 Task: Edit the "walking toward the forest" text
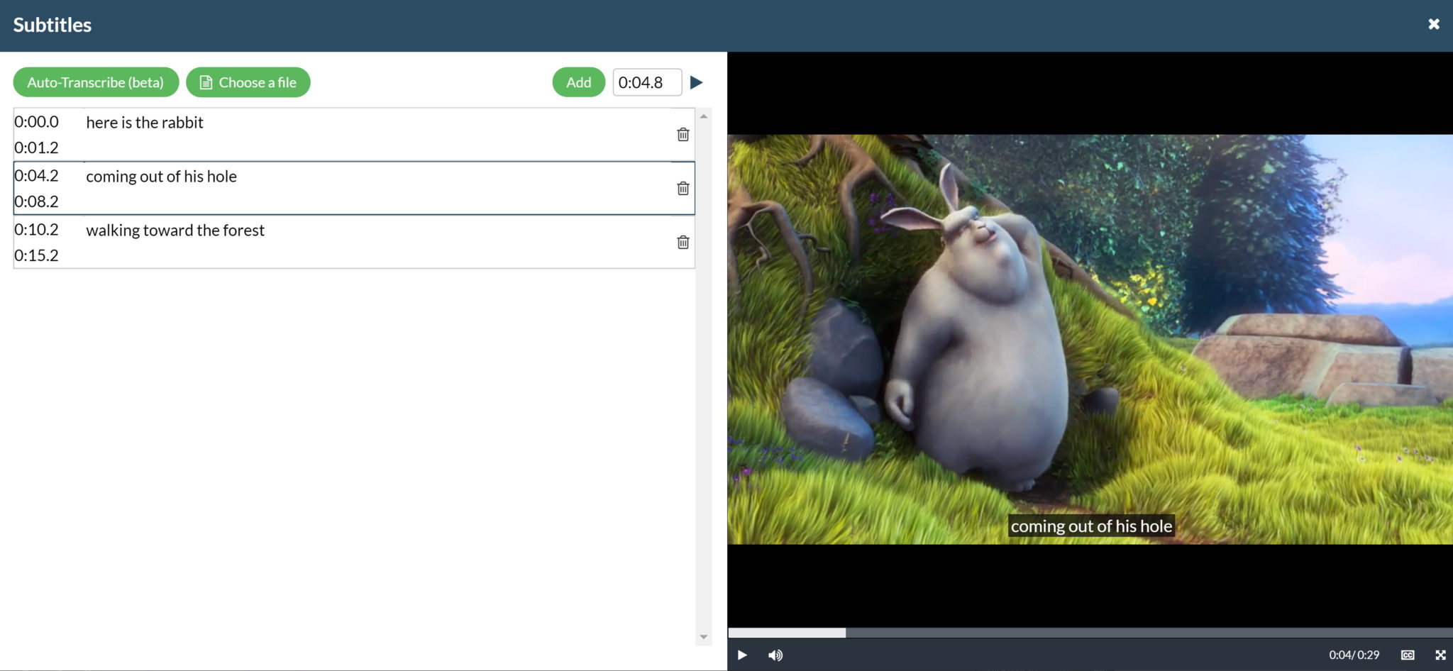pos(175,230)
